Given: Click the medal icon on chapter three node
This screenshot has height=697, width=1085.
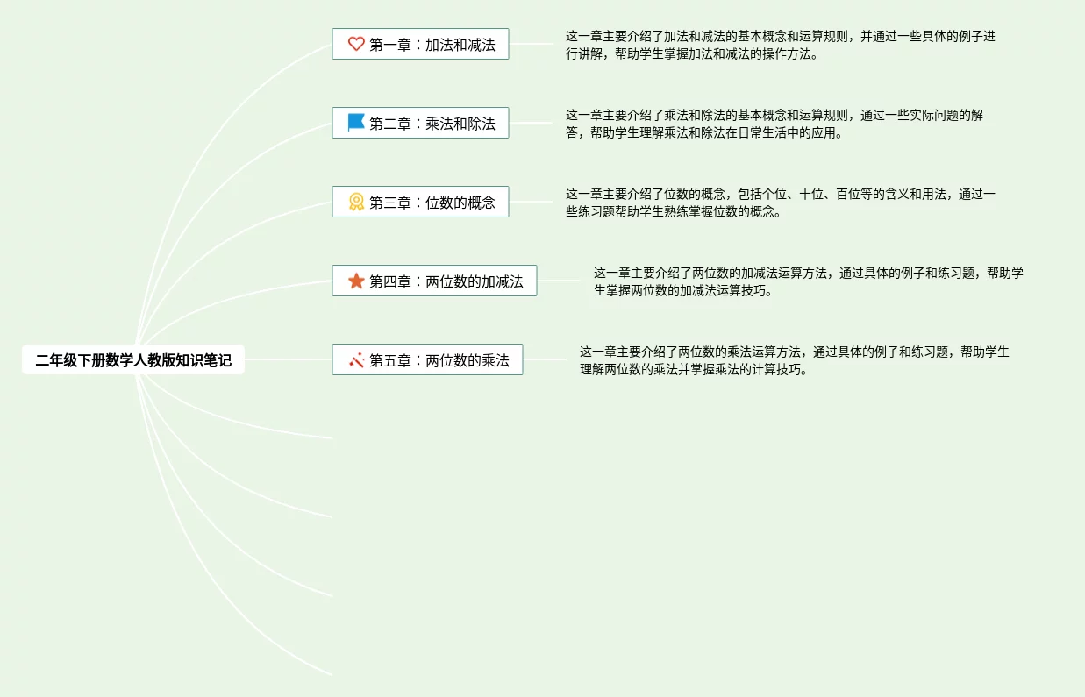Looking at the screenshot, I should tap(356, 202).
